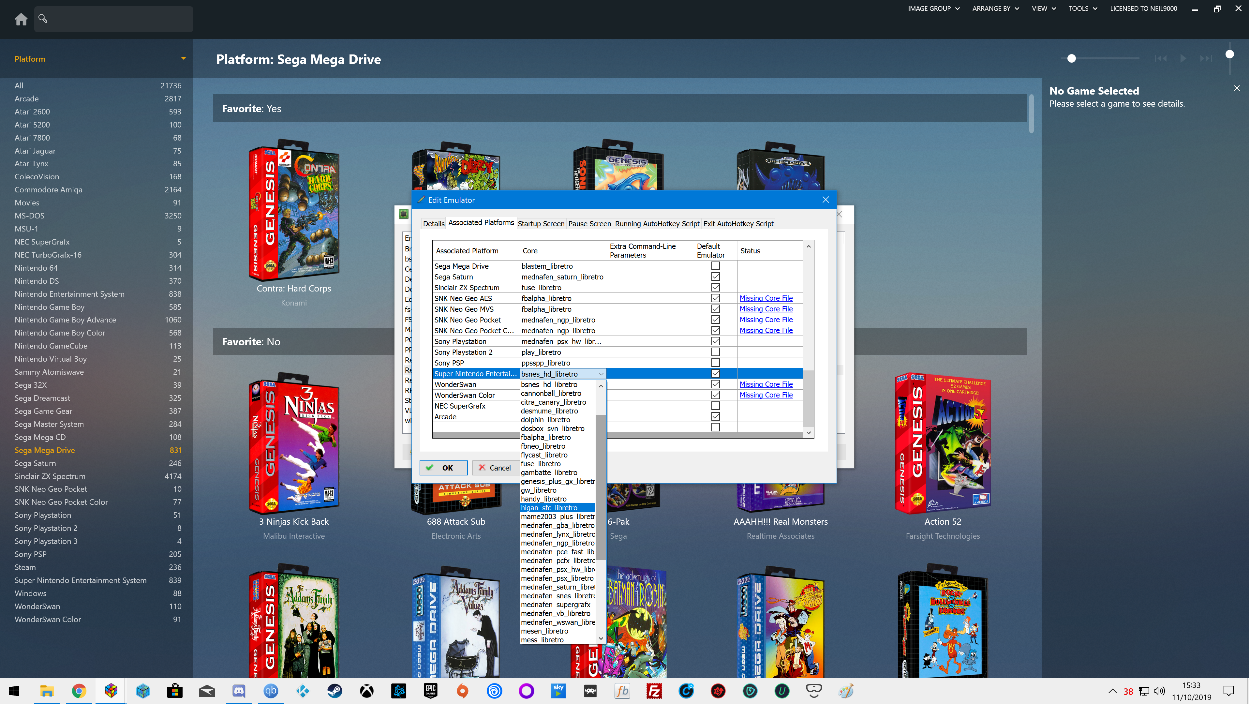Screen dimensions: 1249x704
Task: Click in the search input field
Action: click(113, 19)
